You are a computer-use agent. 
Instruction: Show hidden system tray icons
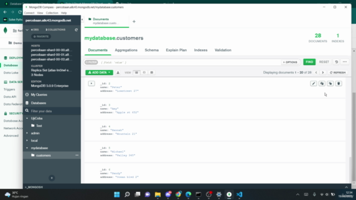(x=298, y=194)
